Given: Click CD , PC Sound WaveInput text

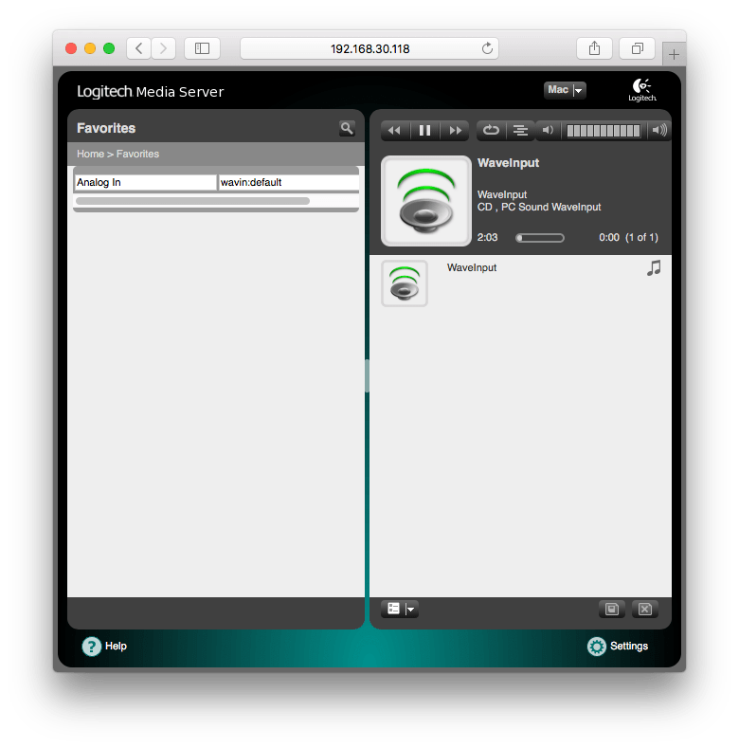Looking at the screenshot, I should click(x=539, y=207).
